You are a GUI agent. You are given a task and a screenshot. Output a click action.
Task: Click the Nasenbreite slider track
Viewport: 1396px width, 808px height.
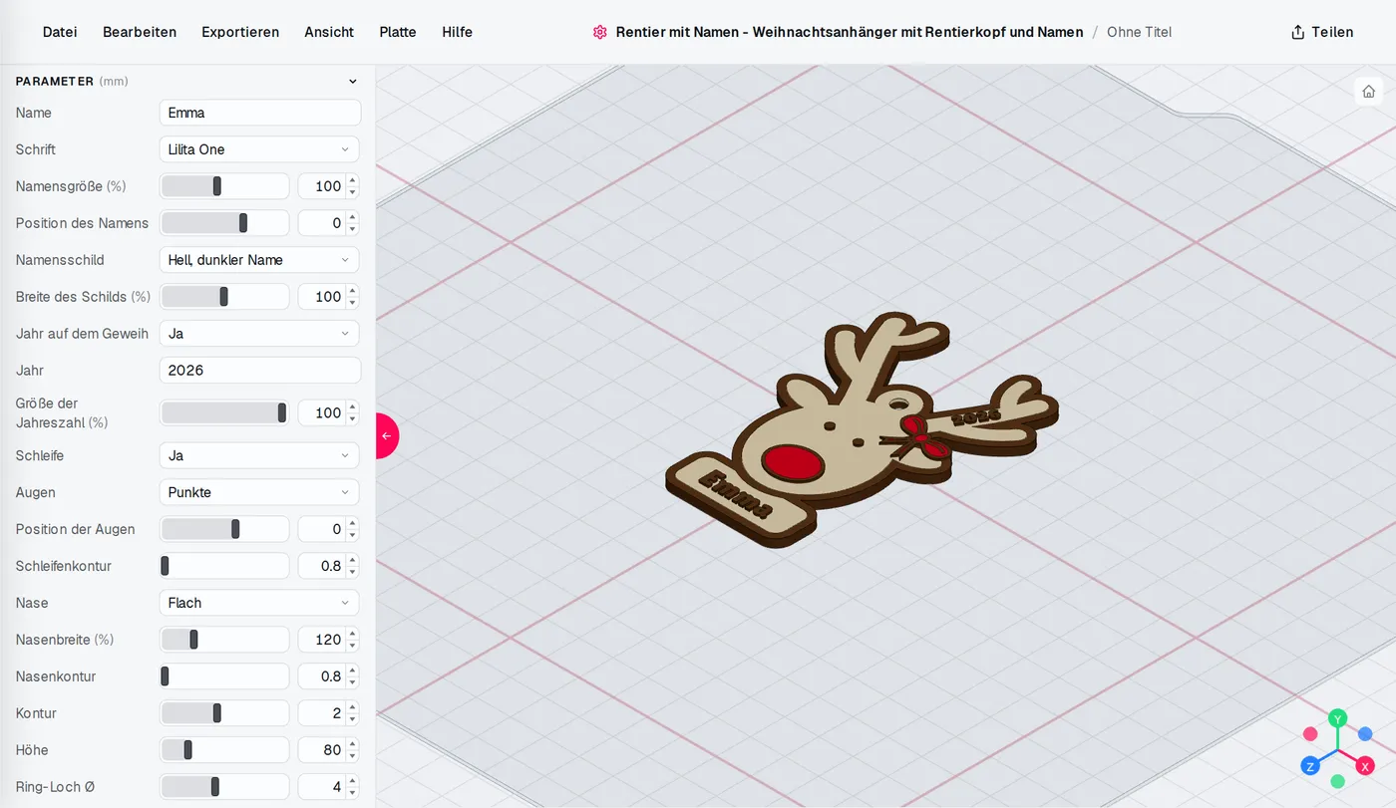[224, 640]
